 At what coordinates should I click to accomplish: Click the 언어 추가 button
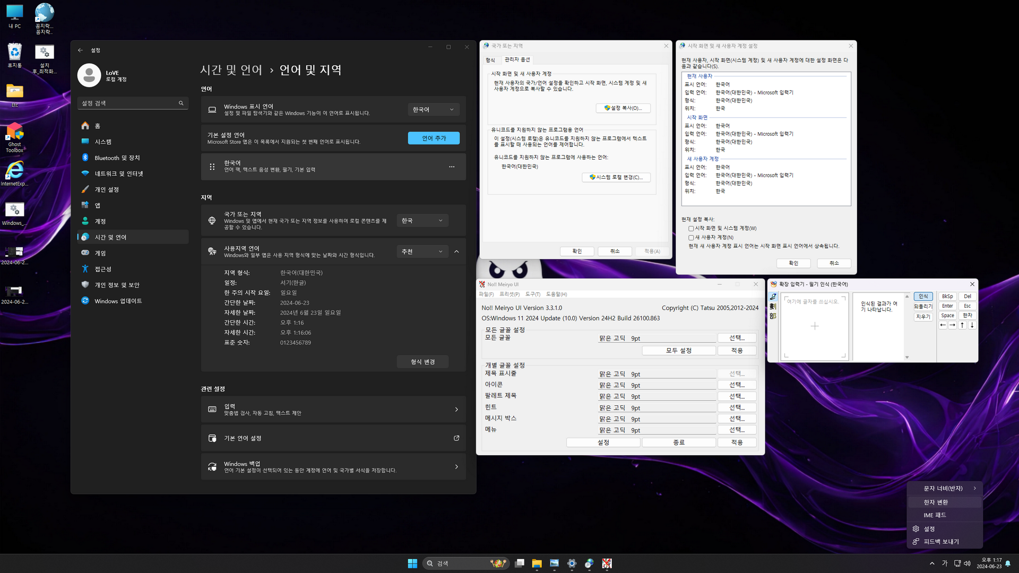[434, 138]
